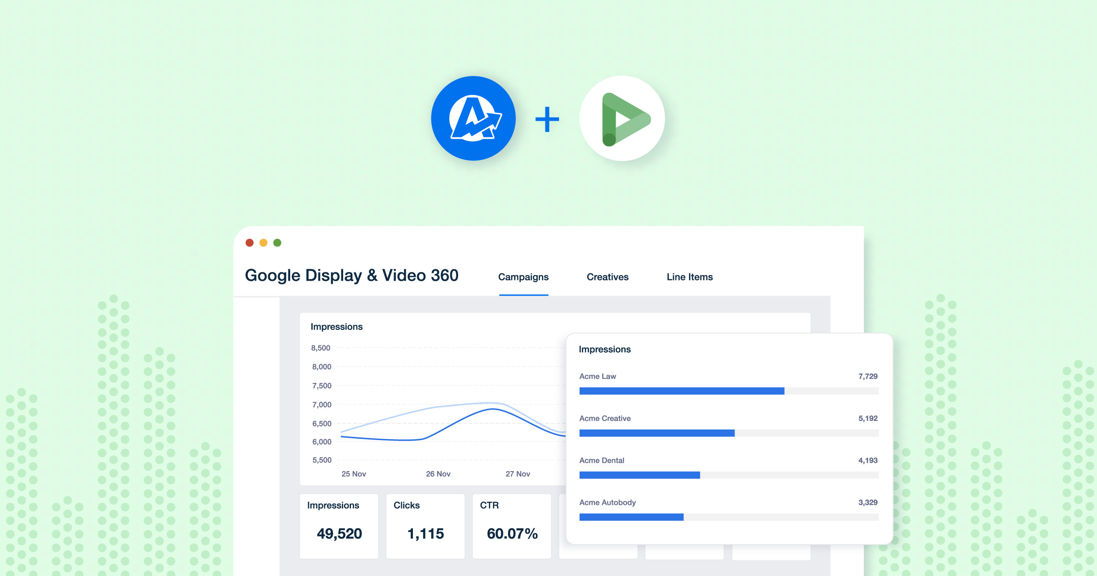Click the Impressions line chart title

pyautogui.click(x=337, y=327)
